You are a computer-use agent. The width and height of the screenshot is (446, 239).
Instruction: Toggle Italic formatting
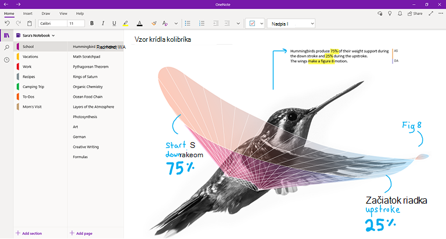coord(103,23)
